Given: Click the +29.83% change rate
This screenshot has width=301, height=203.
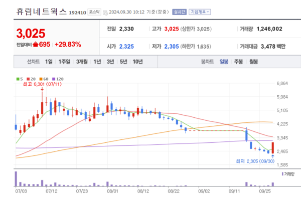Looking at the screenshot, I should click(x=68, y=45).
